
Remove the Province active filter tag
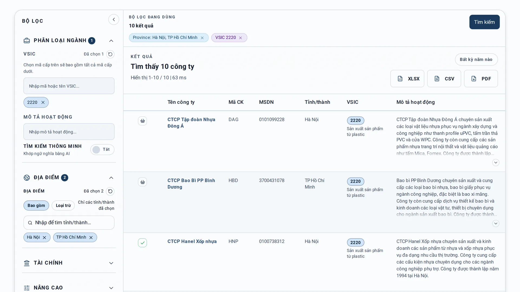click(202, 38)
